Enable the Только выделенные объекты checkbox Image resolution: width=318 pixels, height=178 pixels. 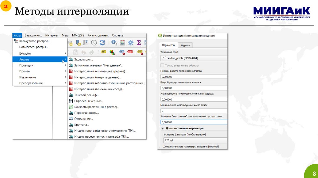(x=162, y=66)
